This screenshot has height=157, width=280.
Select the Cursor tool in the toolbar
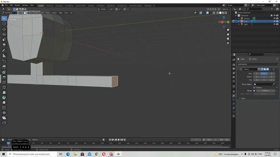[x=4, y=24]
